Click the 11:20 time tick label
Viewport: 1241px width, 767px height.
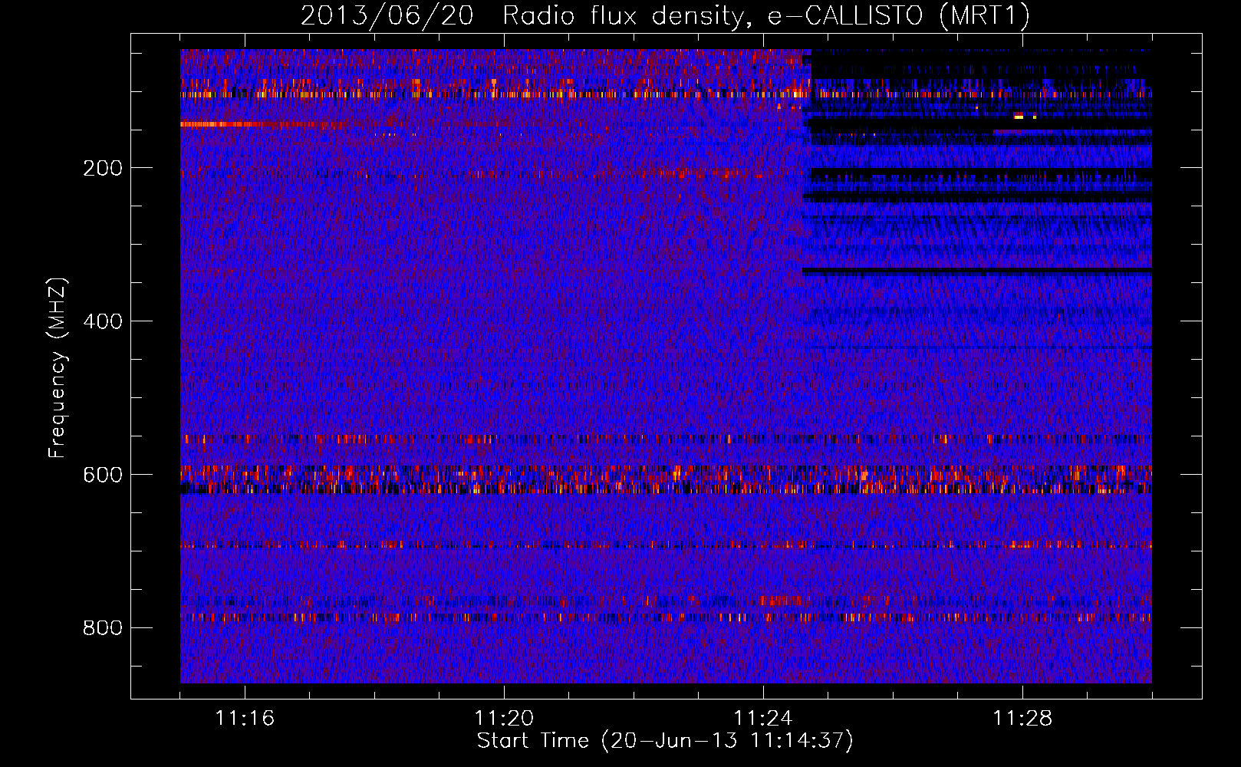[504, 719]
